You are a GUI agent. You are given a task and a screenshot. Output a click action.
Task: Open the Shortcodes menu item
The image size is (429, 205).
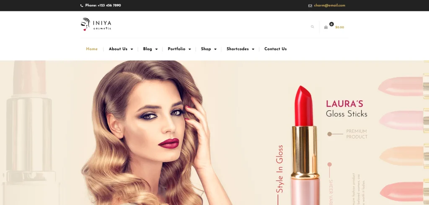pyautogui.click(x=238, y=49)
